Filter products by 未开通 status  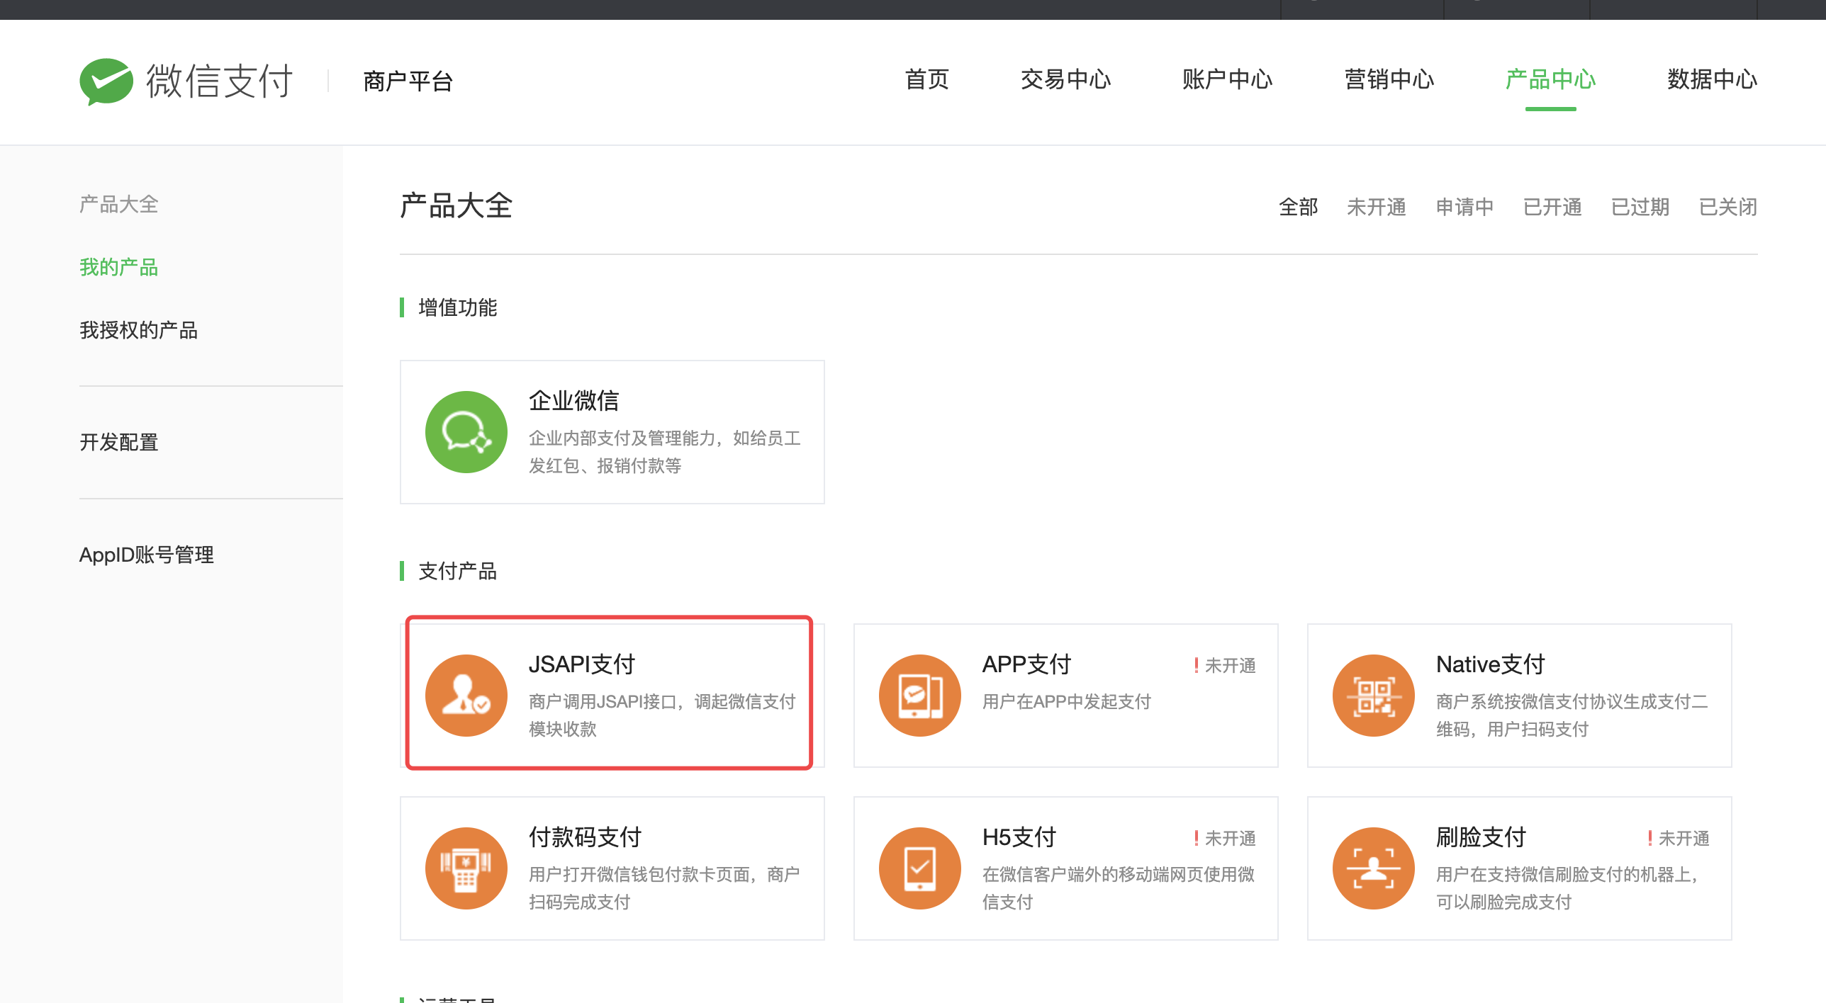pyautogui.click(x=1376, y=207)
